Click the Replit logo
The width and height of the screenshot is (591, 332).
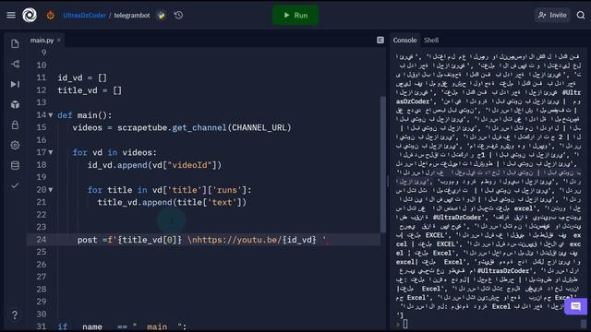(x=30, y=15)
